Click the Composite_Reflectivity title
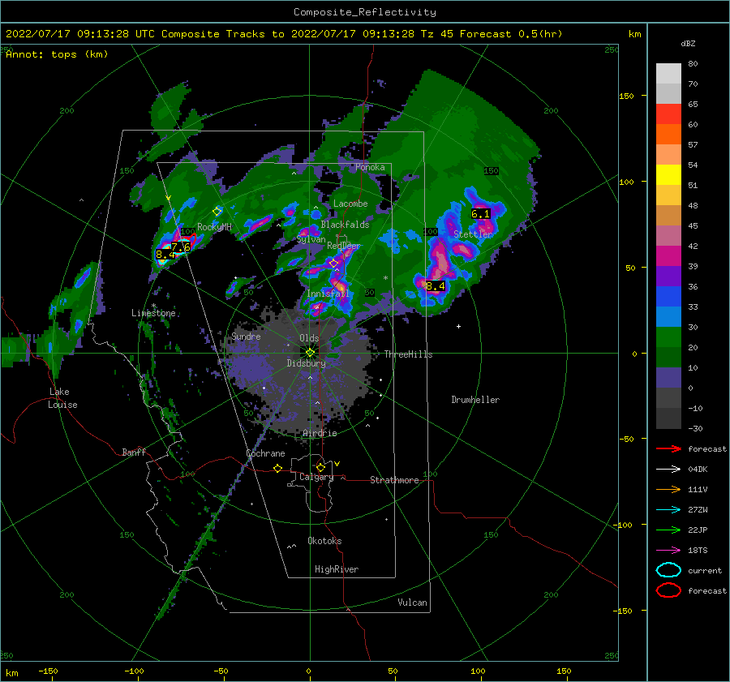 click(x=365, y=12)
